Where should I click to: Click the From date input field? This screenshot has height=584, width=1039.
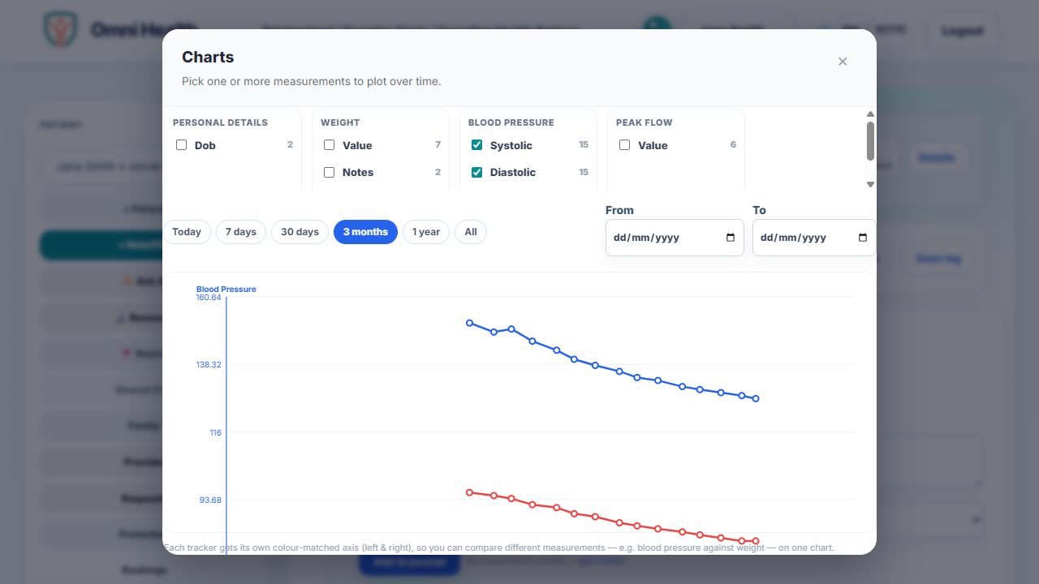coord(675,238)
